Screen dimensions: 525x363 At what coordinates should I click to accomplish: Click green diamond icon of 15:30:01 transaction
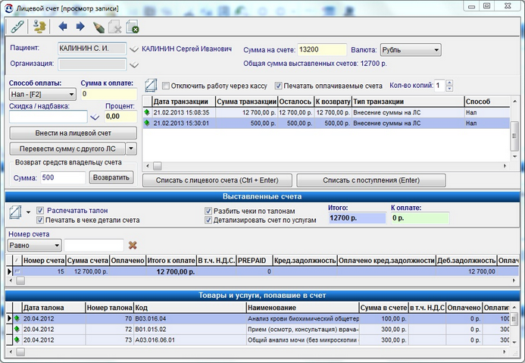147,123
